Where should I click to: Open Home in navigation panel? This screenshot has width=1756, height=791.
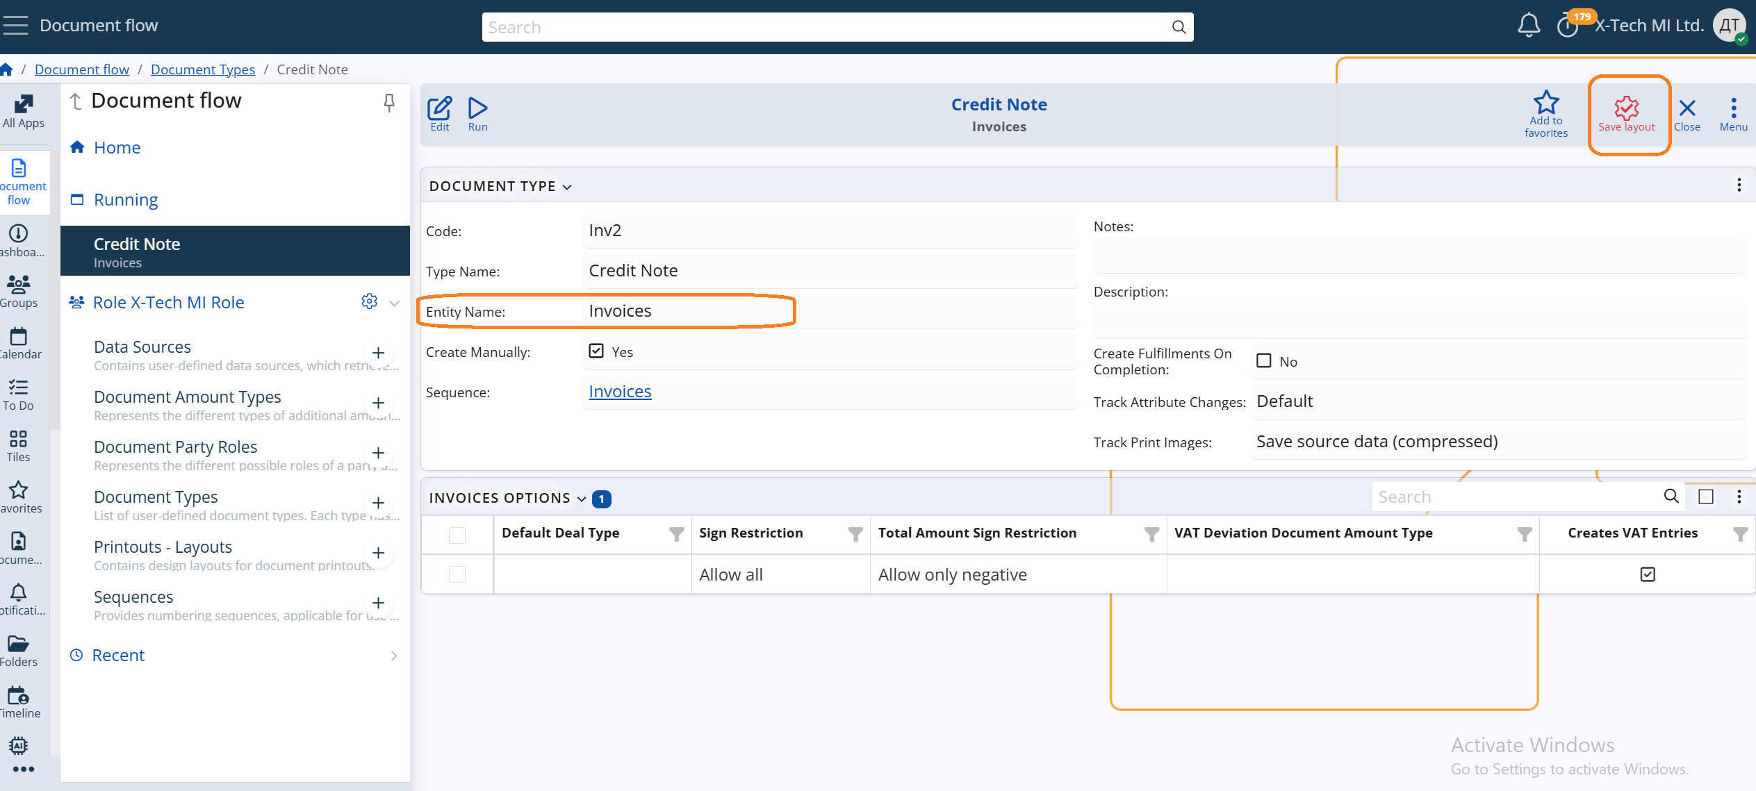pyautogui.click(x=117, y=148)
